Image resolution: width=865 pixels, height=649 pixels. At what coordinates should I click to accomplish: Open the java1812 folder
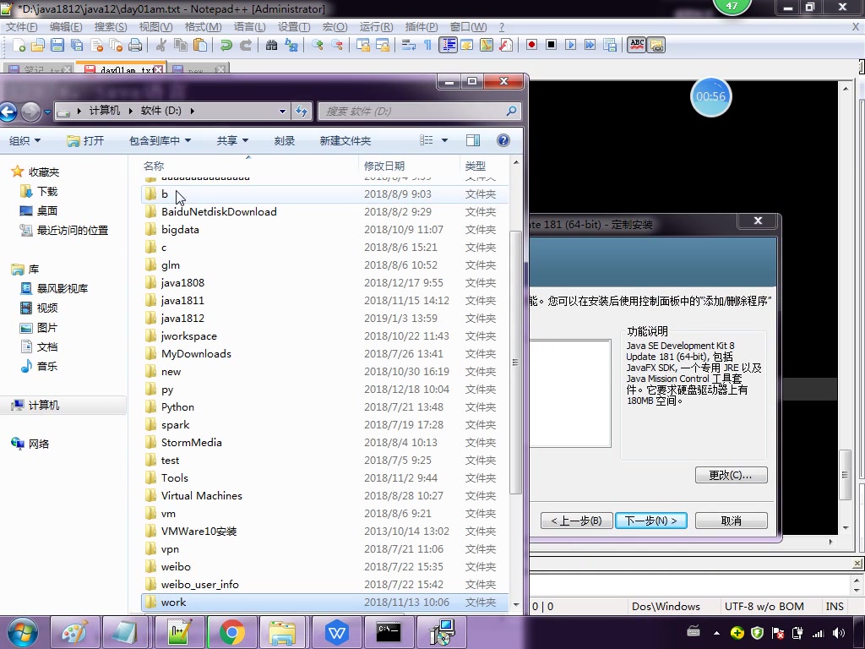pyautogui.click(x=182, y=318)
